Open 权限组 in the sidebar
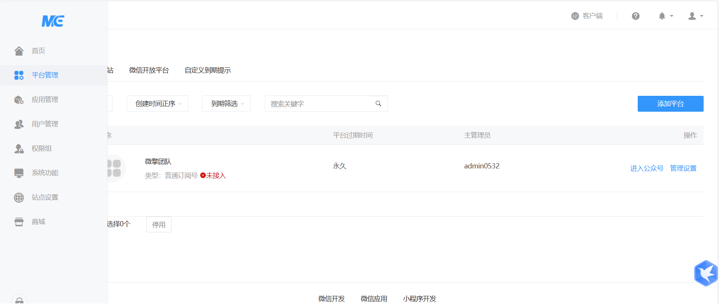Viewport: 719px width, 306px height. point(41,148)
